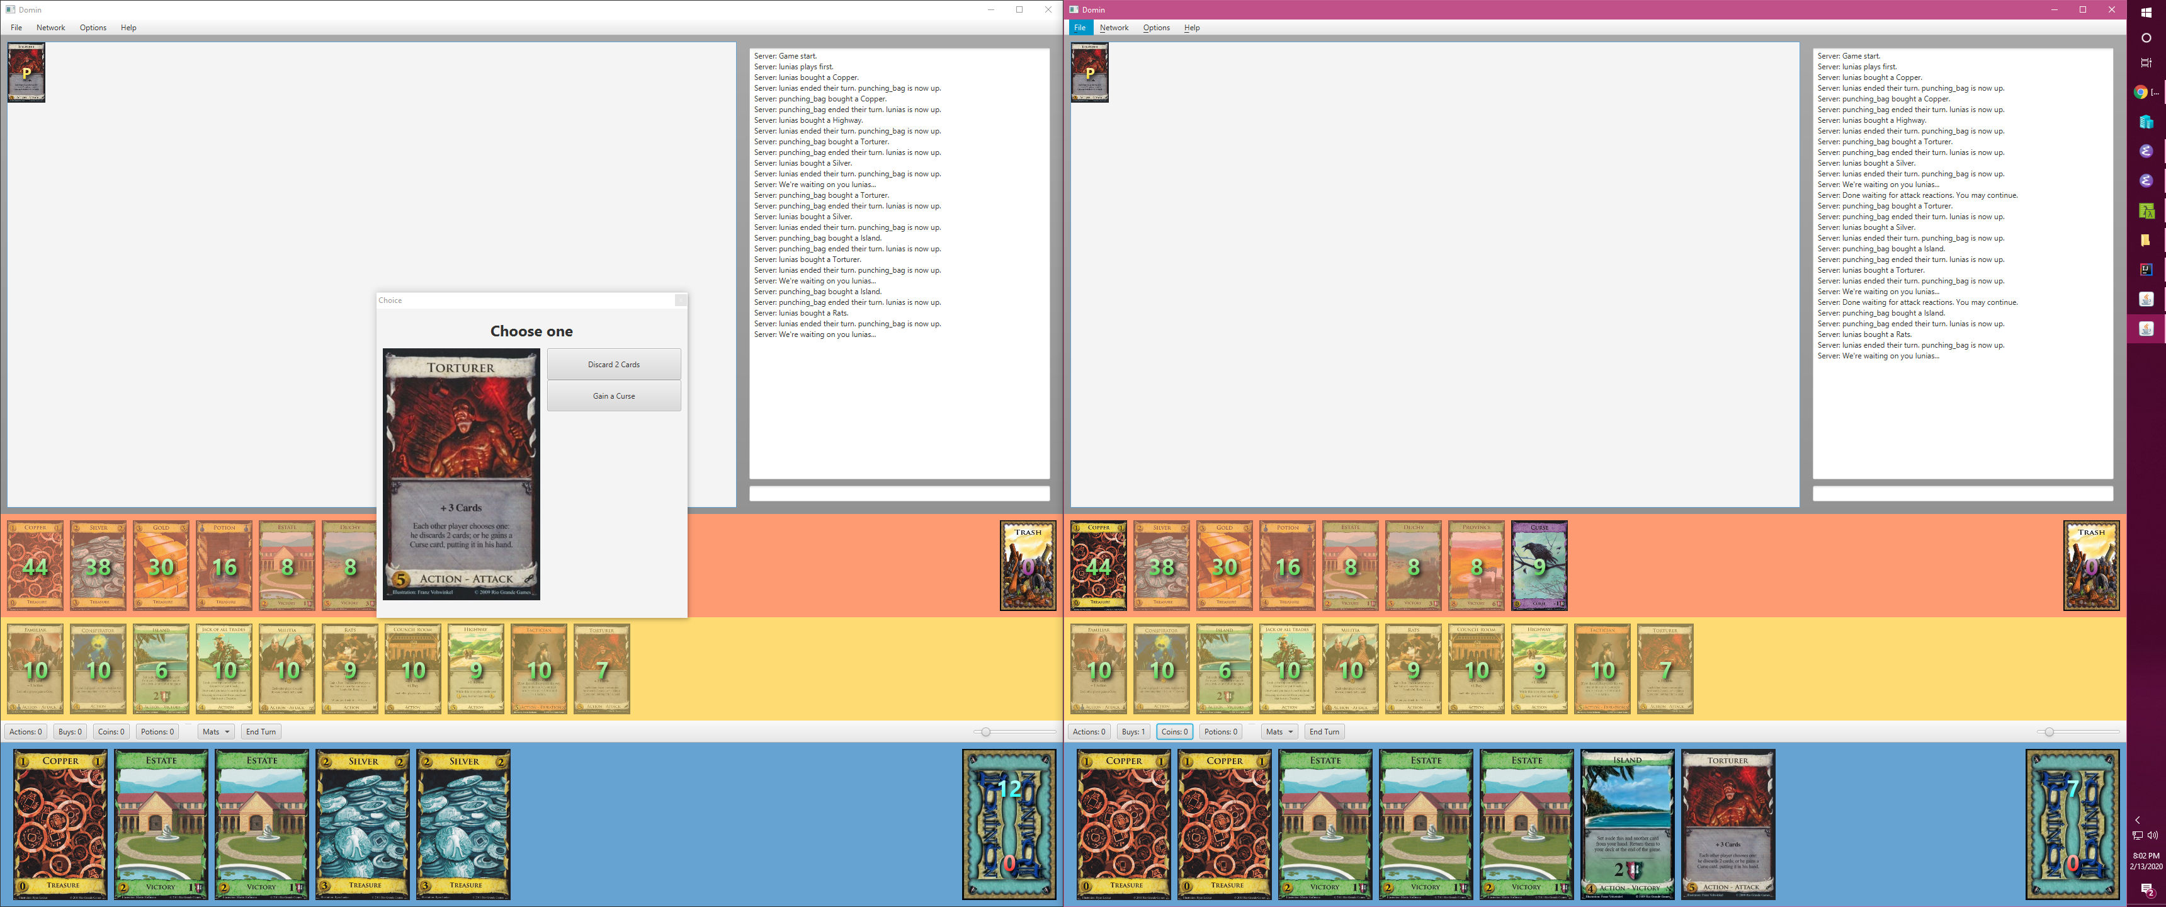Viewport: 2166px width, 907px height.
Task: Open Help menu in left window
Action: (x=128, y=28)
